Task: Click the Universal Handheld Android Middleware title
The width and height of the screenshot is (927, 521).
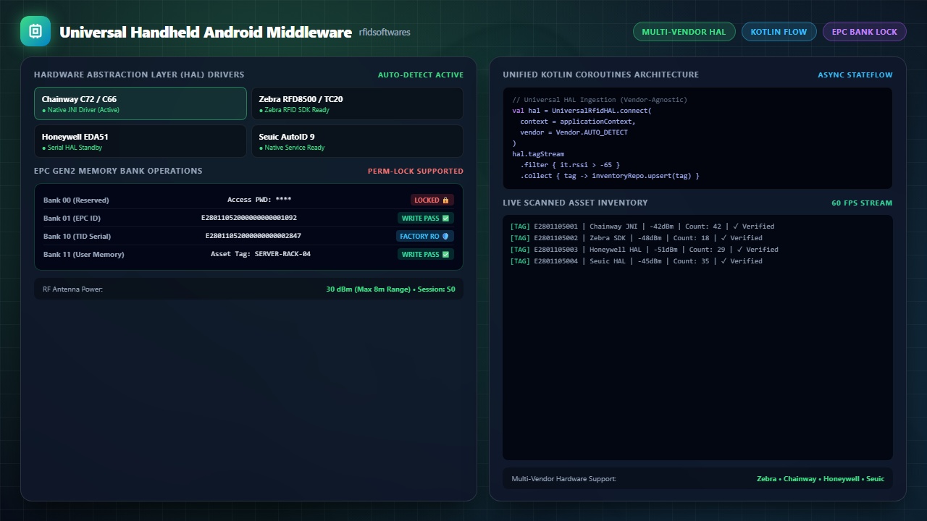Action: coord(206,32)
